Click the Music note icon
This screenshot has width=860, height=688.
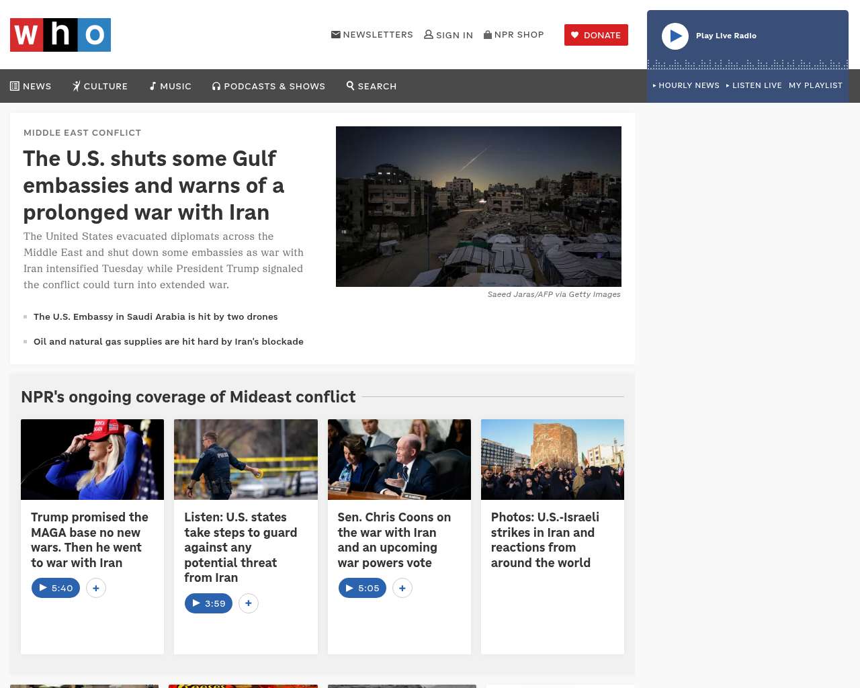[x=153, y=86]
